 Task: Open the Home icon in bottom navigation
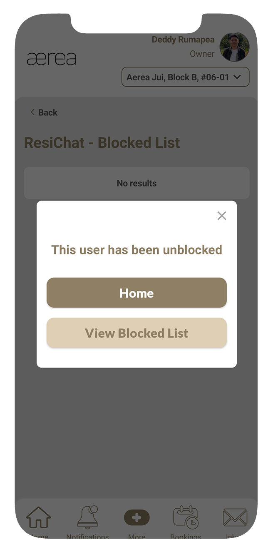pyautogui.click(x=38, y=518)
